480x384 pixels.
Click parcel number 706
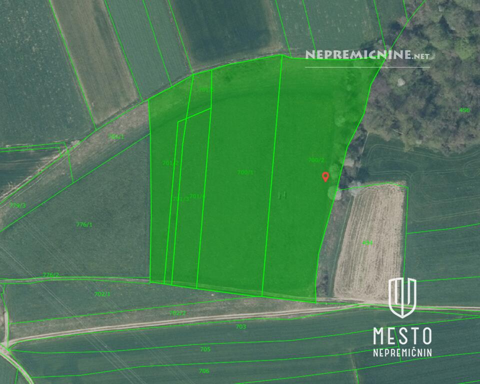(x=204, y=371)
